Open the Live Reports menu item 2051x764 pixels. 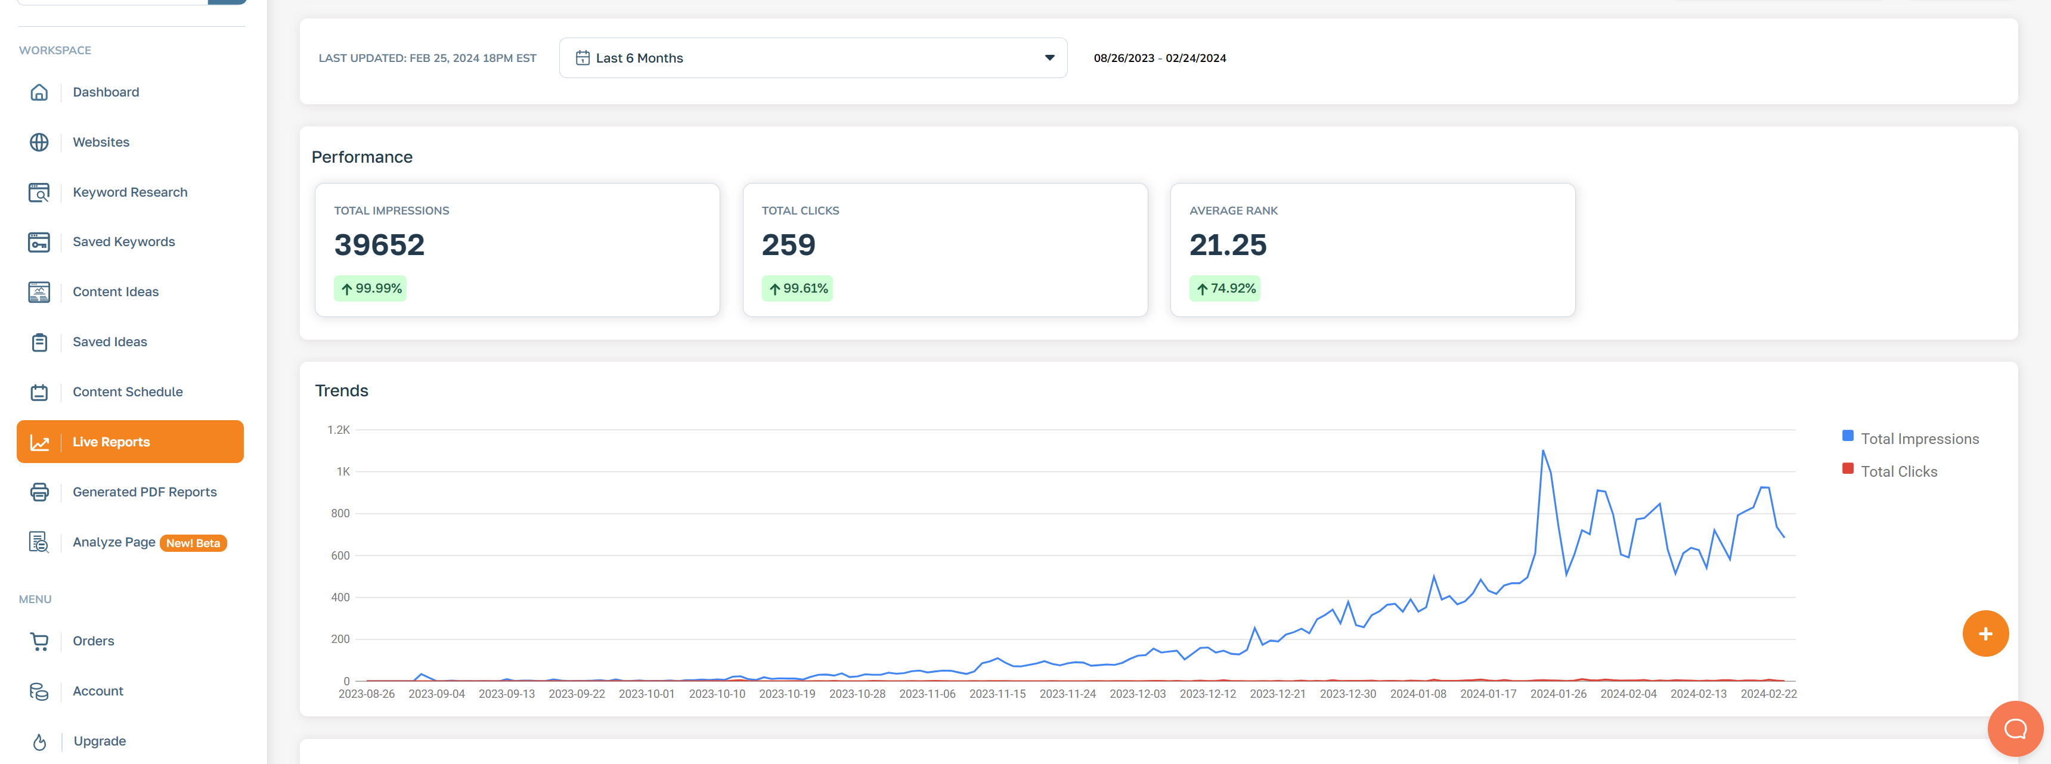(x=111, y=442)
